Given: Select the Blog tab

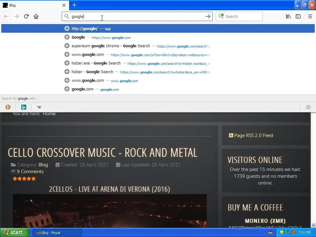Looking at the screenshot, I should [x=34, y=5].
